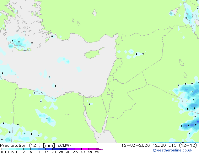Click the 0.5–1 mm legend color swatch

coord(13,149)
